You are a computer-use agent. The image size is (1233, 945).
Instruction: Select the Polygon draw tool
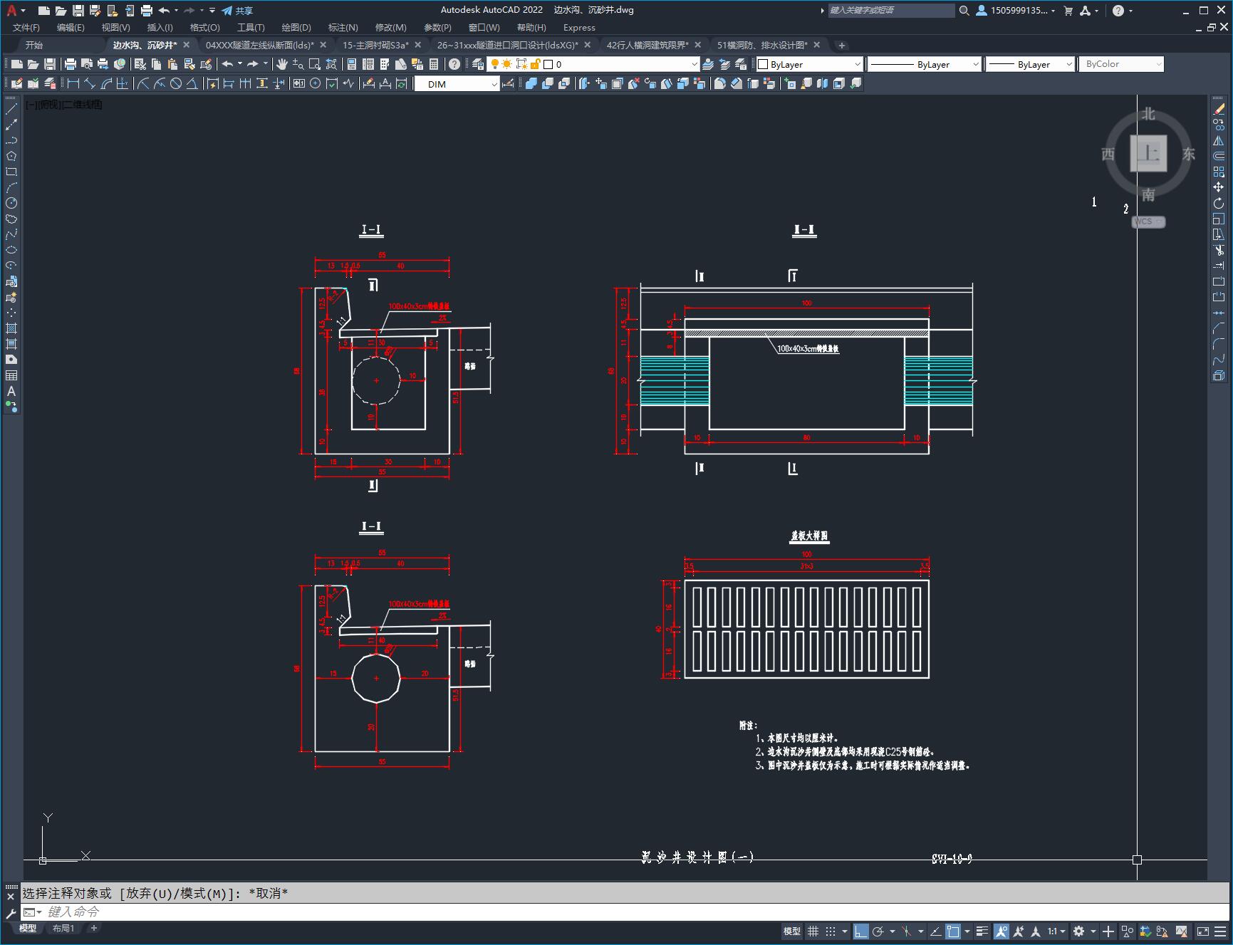point(11,156)
